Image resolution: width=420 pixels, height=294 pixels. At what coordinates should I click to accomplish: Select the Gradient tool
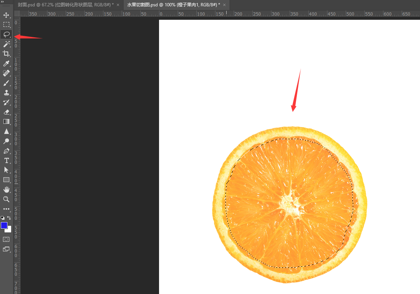pos(6,122)
